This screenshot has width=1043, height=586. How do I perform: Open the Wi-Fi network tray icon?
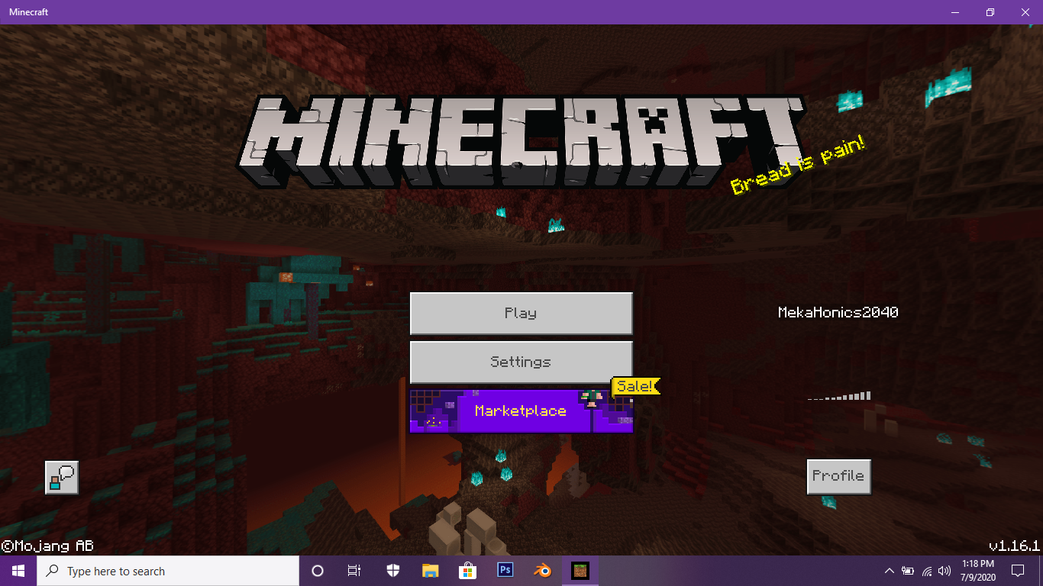[927, 571]
